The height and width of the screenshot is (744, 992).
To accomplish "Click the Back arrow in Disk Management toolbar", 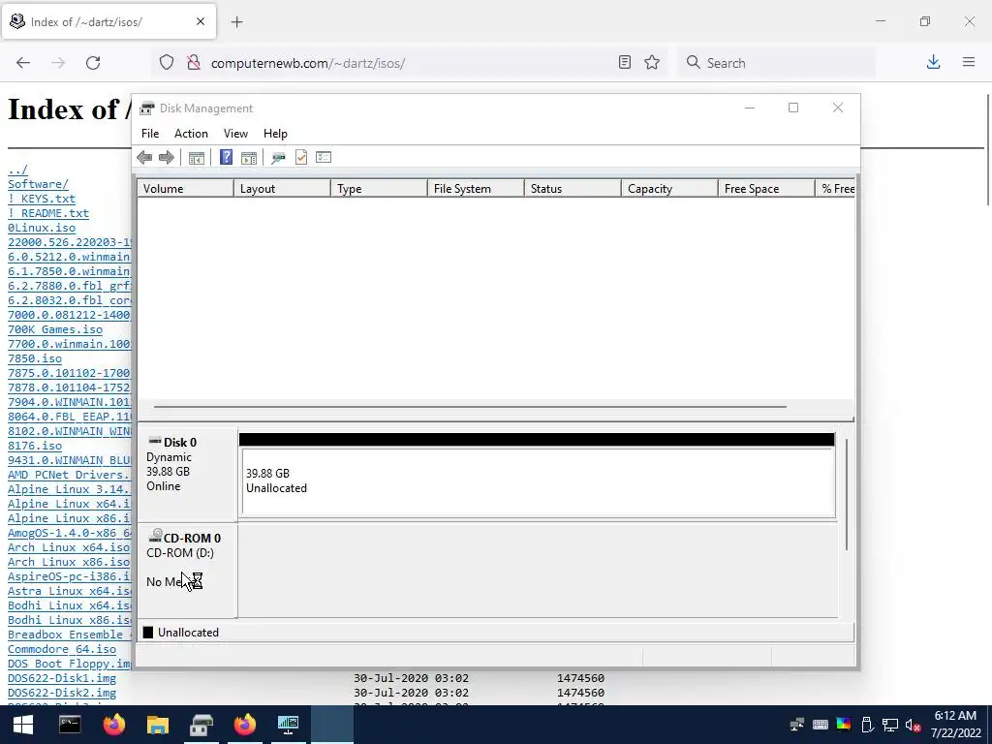I will point(144,158).
